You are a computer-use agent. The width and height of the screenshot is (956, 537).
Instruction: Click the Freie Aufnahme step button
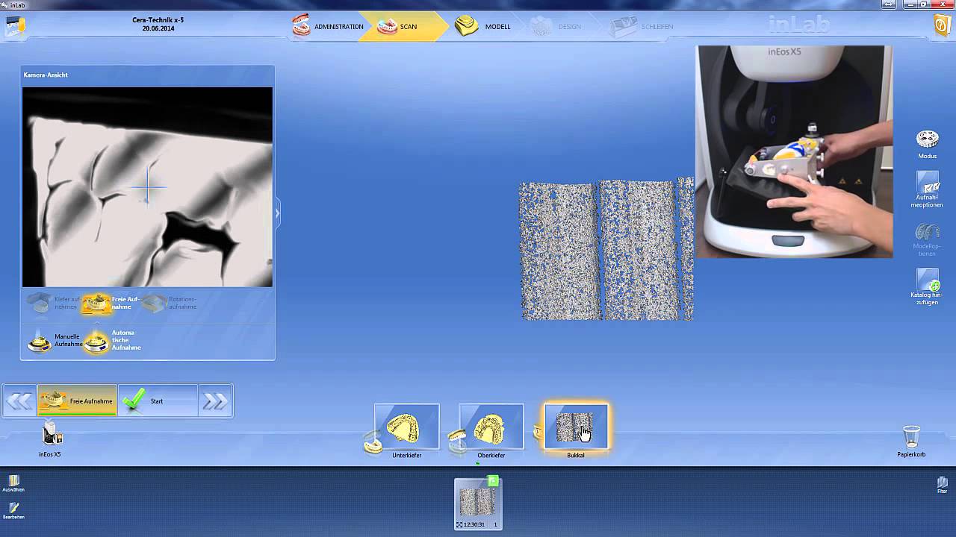coord(78,401)
